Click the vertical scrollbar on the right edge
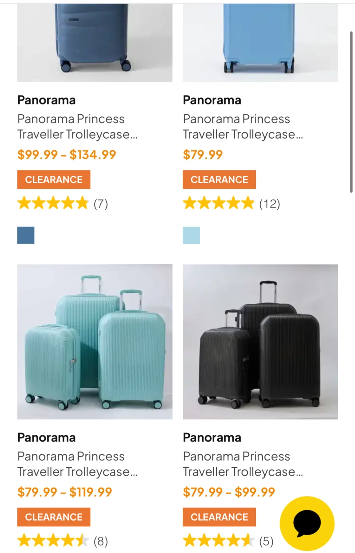The height and width of the screenshot is (553, 355). tap(351, 112)
